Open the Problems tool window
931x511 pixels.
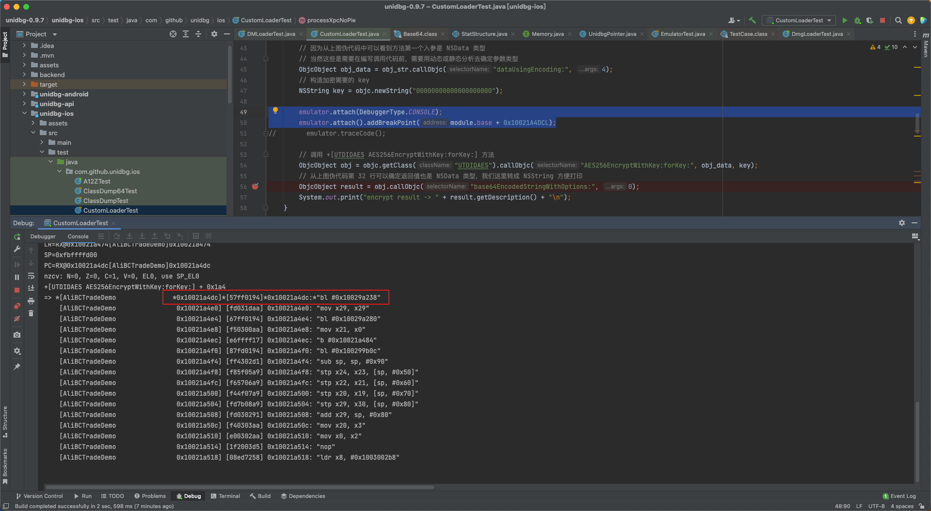click(x=150, y=496)
